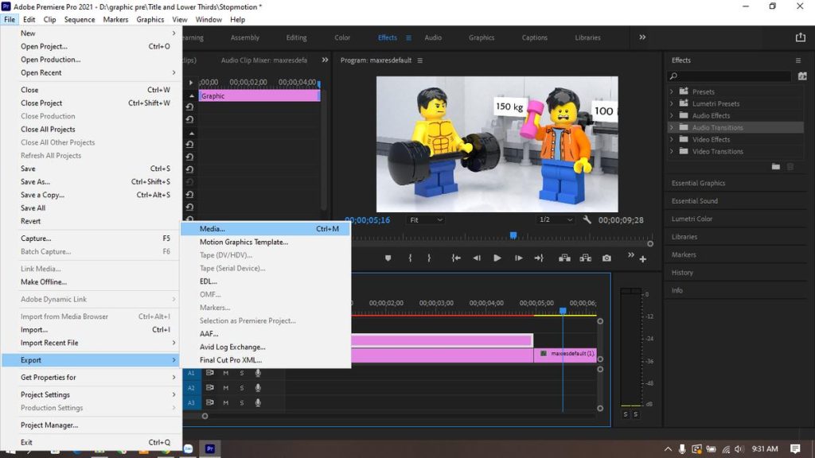
Task: Click the Extract icon below the Program monitor
Action: (x=585, y=258)
